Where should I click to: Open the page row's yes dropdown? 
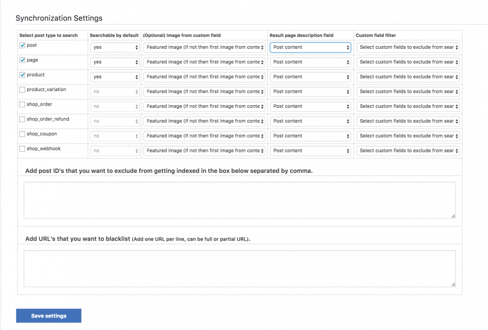click(115, 62)
